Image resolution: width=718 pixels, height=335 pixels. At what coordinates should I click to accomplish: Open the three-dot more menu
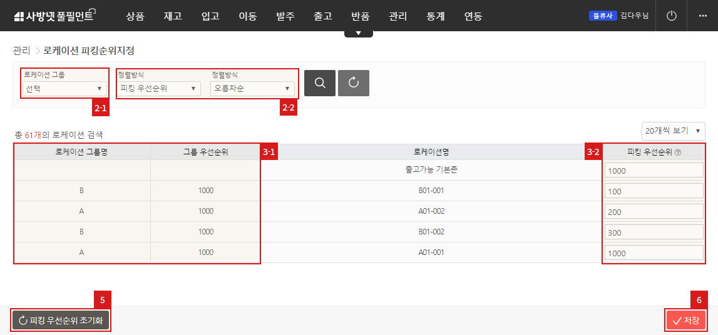702,16
